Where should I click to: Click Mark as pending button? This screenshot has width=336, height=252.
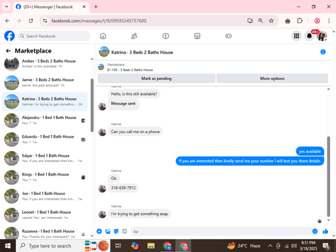157,79
